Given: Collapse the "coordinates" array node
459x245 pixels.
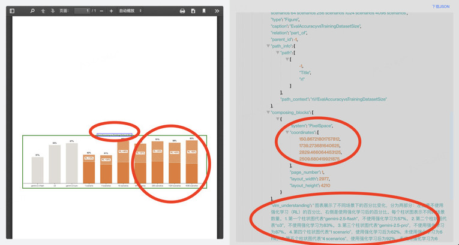Looking at the screenshot, I should (287, 132).
